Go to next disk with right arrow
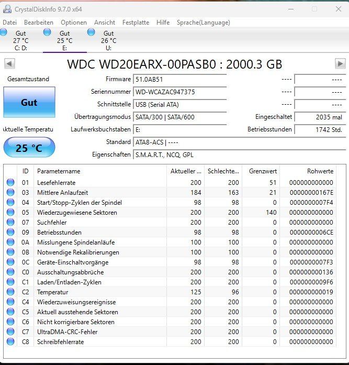The height and width of the screenshot is (365, 349). (340, 63)
